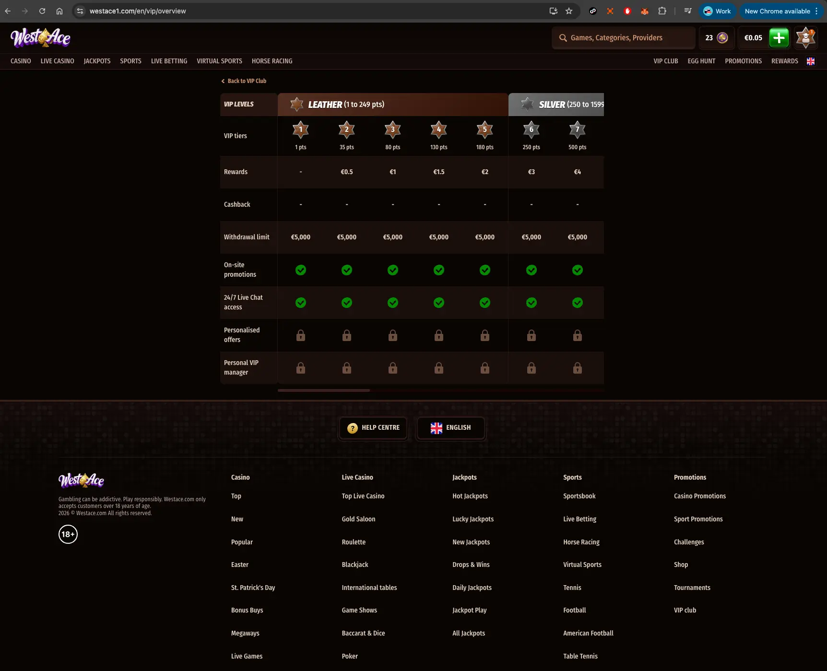Click the tier 1 bronze star badge
Image resolution: width=827 pixels, height=671 pixels.
[301, 129]
